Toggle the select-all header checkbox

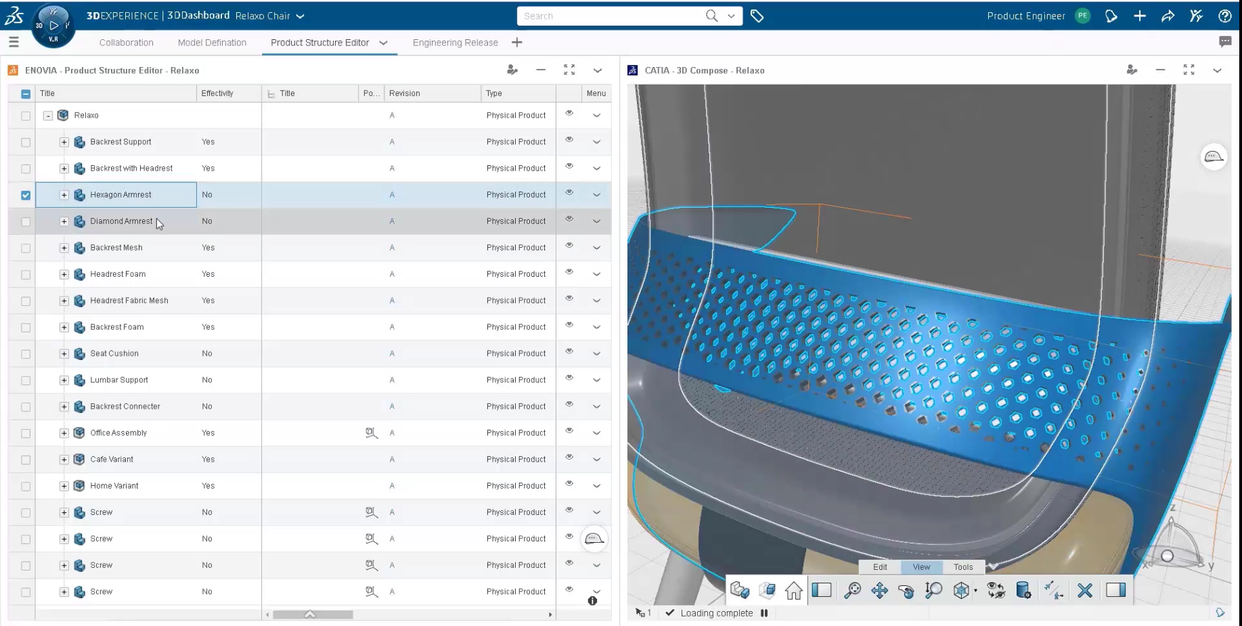[x=26, y=94]
